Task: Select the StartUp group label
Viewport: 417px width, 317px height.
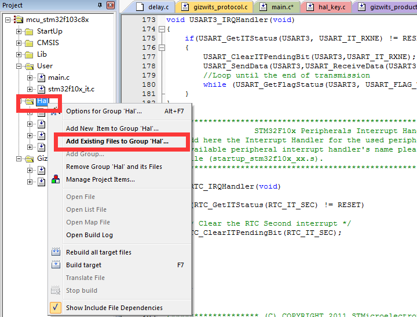Action: pyautogui.click(x=49, y=31)
